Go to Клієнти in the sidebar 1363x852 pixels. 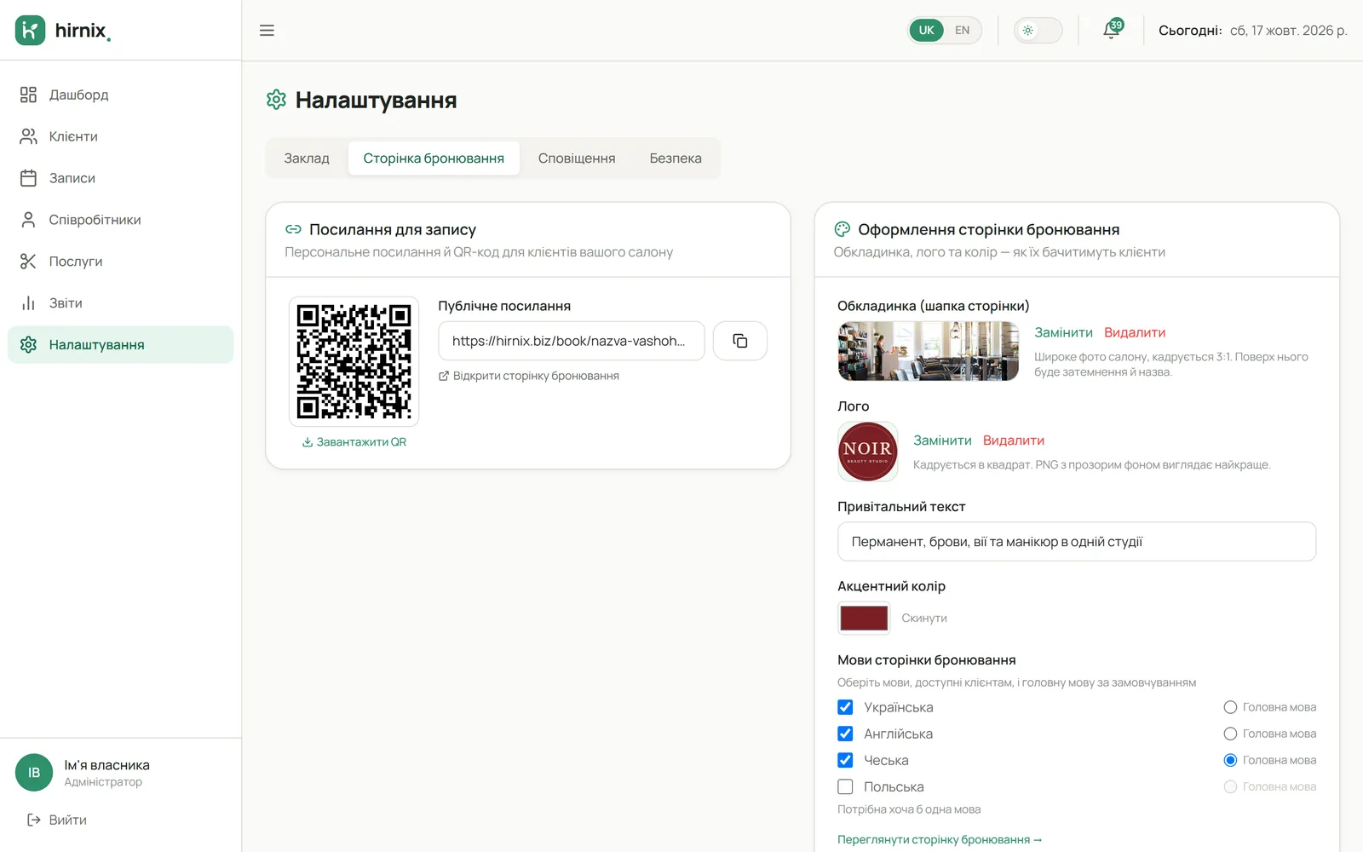[x=121, y=136]
